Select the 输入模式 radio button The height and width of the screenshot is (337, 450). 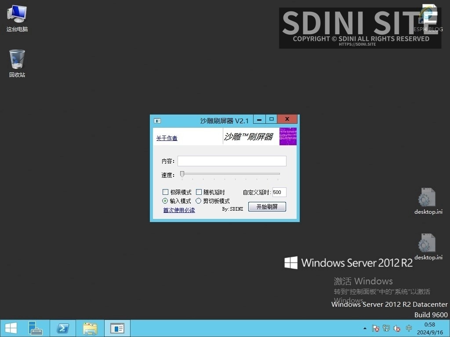point(165,201)
